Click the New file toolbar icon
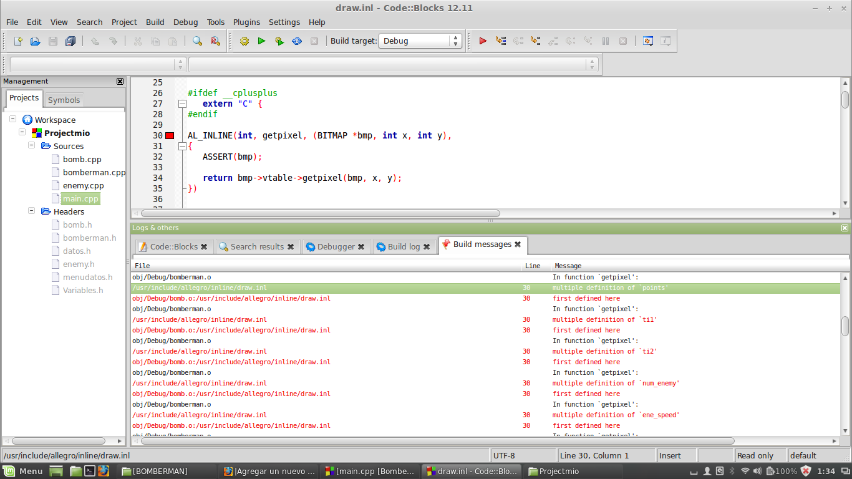Image resolution: width=852 pixels, height=479 pixels. (x=18, y=41)
